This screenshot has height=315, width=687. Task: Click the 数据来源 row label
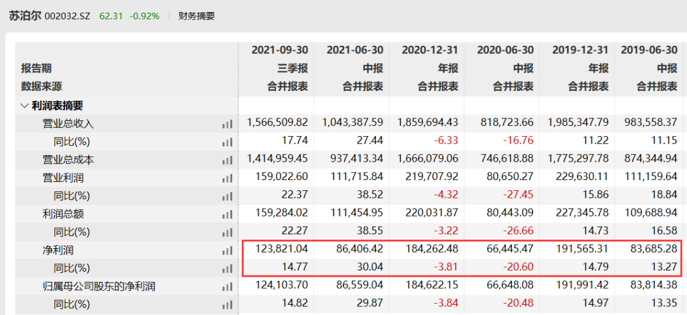(x=41, y=87)
